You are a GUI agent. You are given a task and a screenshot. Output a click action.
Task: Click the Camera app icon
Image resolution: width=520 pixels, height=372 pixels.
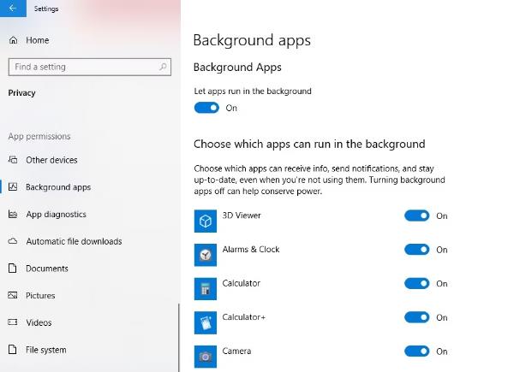(206, 357)
